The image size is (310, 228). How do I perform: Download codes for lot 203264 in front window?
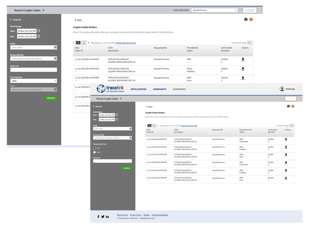pos(286,170)
